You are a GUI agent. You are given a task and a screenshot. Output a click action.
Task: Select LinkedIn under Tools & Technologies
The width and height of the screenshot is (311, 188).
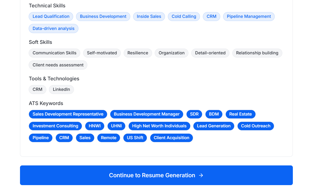pos(61,89)
